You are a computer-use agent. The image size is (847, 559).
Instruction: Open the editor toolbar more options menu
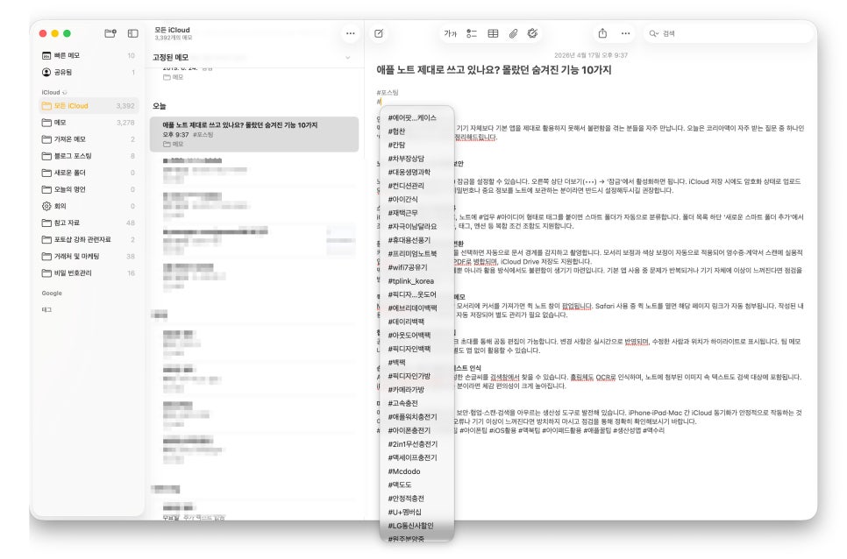(x=625, y=33)
